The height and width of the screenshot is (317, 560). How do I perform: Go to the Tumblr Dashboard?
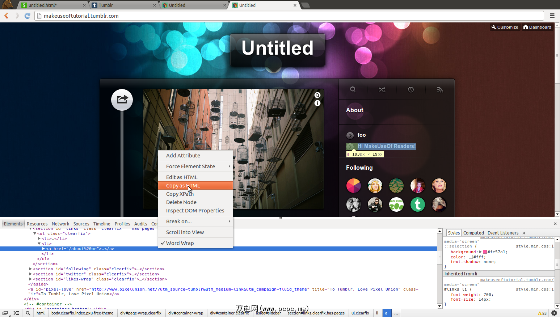(x=537, y=27)
